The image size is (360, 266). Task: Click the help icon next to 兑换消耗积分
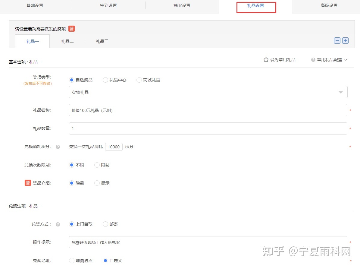(58, 147)
